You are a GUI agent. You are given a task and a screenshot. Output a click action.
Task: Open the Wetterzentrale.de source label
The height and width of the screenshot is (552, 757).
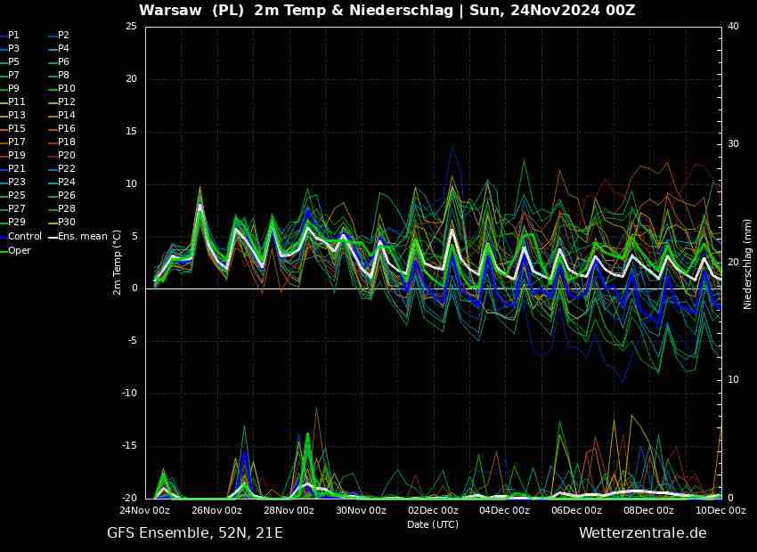tap(643, 533)
